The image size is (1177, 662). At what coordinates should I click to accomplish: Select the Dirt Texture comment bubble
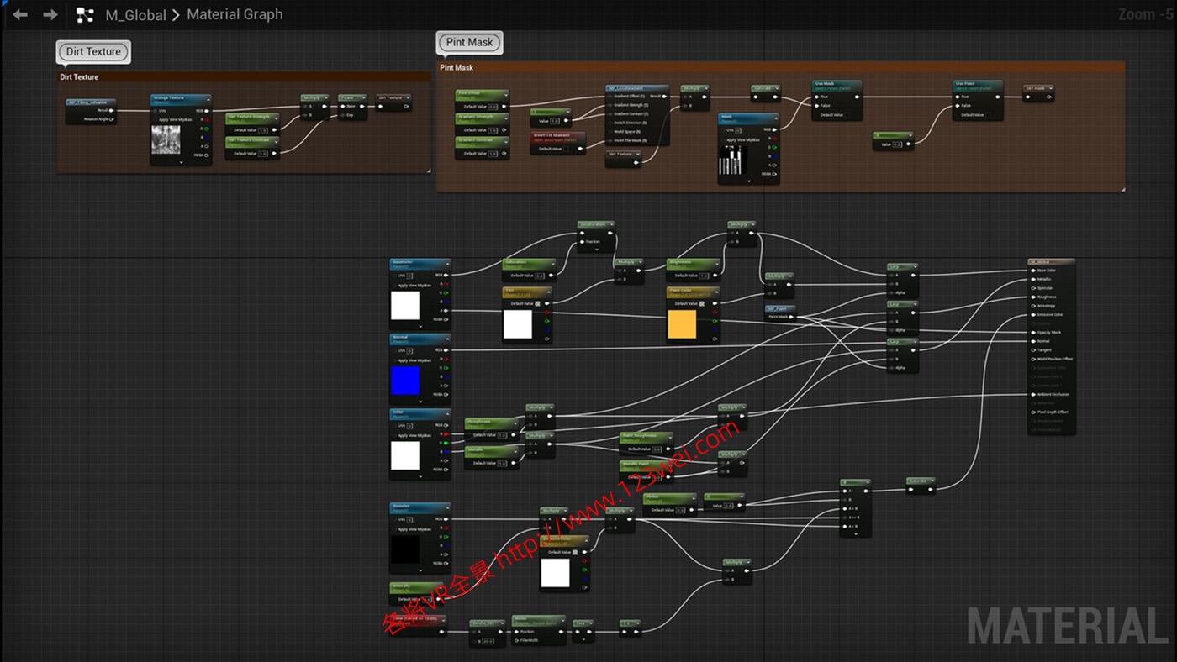tap(93, 51)
